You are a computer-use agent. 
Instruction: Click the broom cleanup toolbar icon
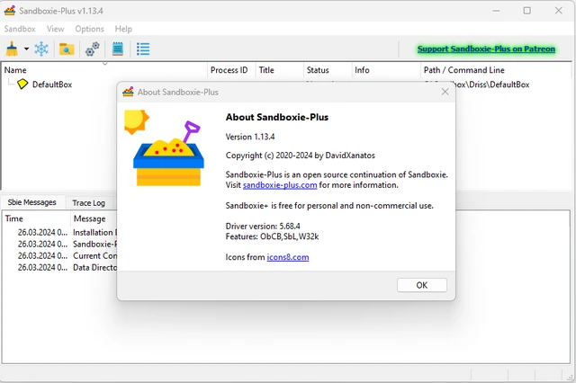pyautogui.click(x=12, y=49)
